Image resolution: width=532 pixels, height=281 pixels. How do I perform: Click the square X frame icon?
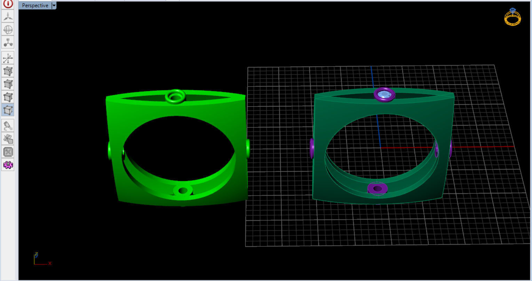8,152
